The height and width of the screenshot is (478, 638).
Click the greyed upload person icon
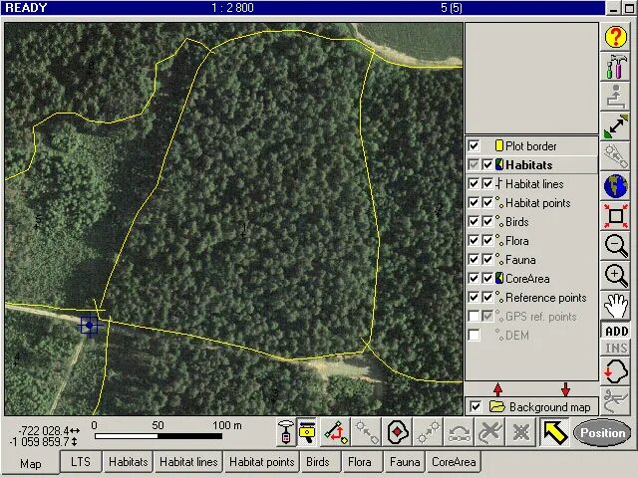[x=616, y=97]
